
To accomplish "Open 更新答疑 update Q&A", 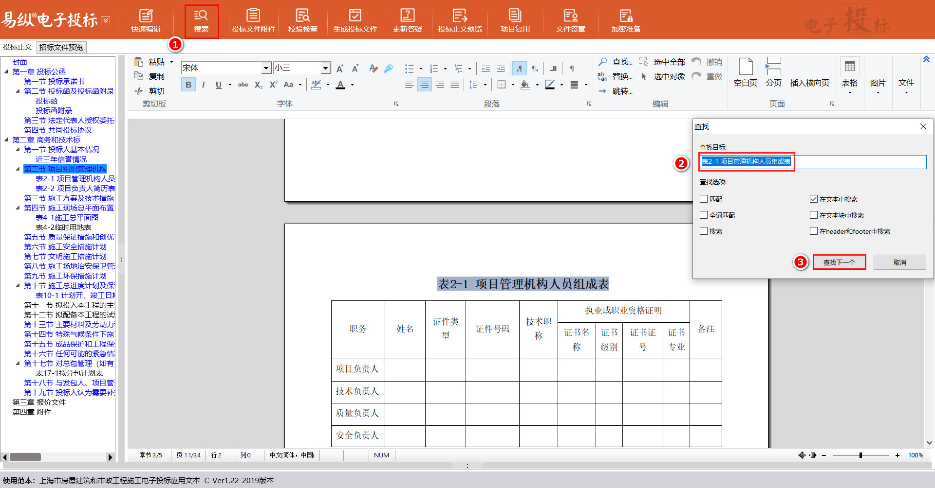I will (408, 21).
